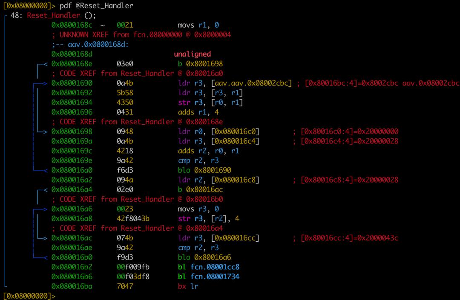This screenshot has width=460, height=300.
Task: Select the blo 0x8001690 instruction
Action: tap(204, 170)
